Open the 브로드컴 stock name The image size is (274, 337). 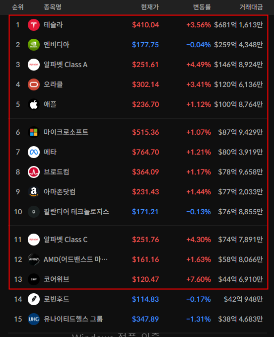[57, 172]
